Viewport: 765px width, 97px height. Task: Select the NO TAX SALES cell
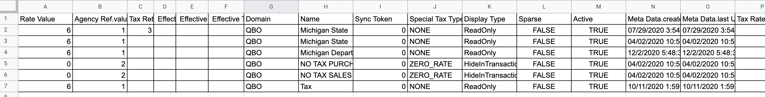(x=326, y=75)
